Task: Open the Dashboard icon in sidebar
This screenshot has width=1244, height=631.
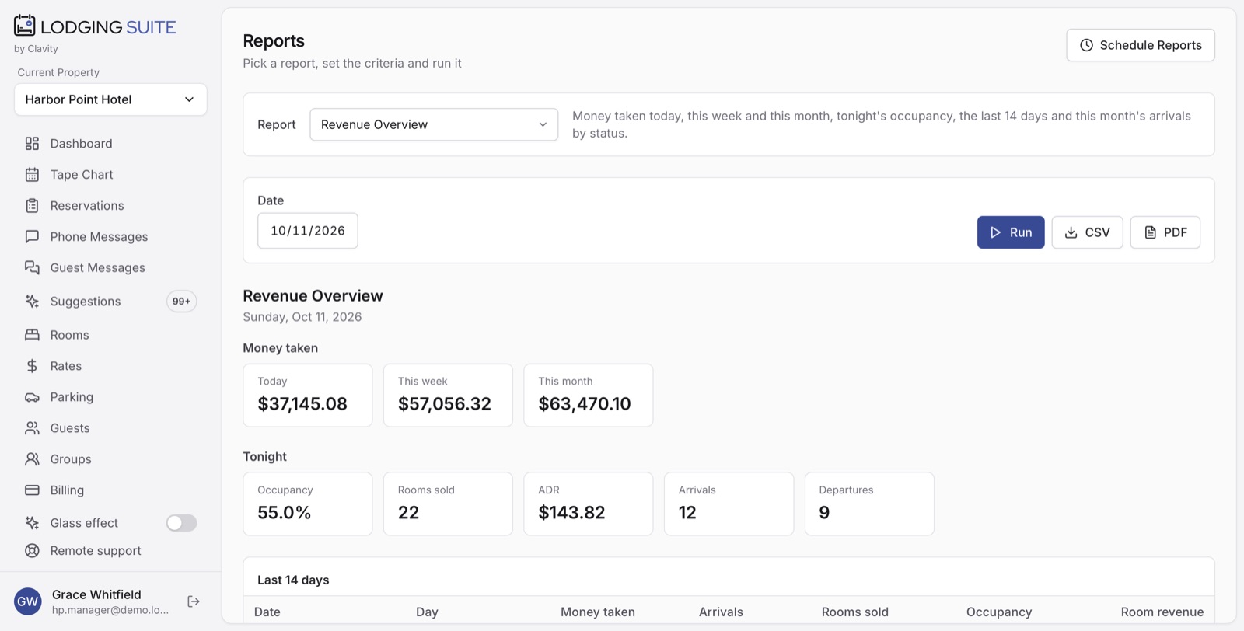Action: 32,144
